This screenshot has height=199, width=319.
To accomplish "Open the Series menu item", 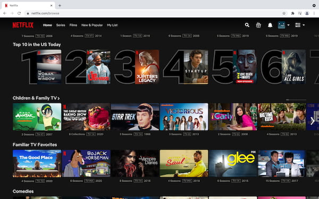I will coord(61,25).
